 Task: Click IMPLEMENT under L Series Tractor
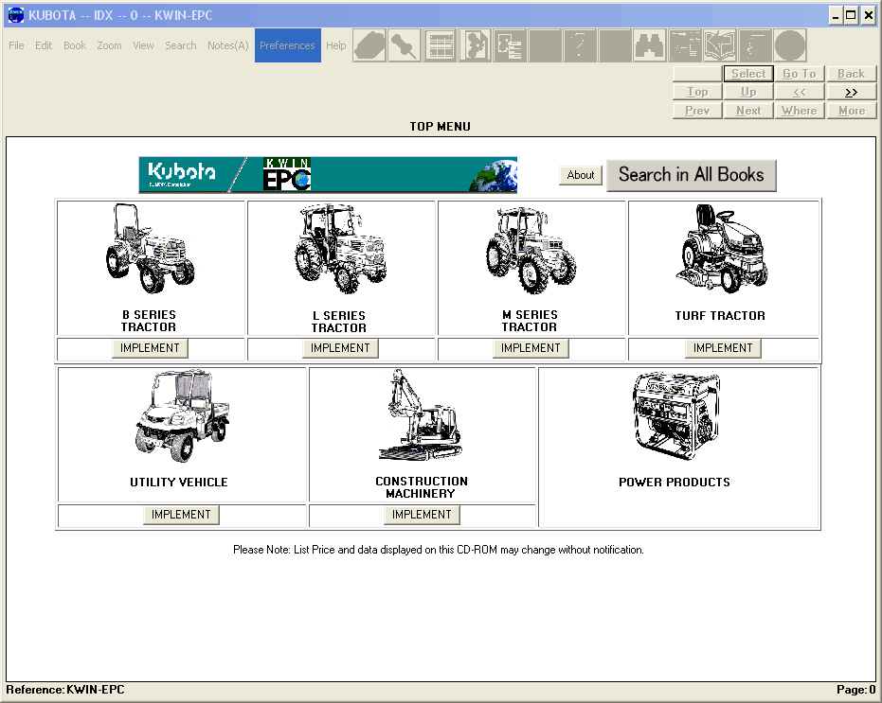[340, 348]
